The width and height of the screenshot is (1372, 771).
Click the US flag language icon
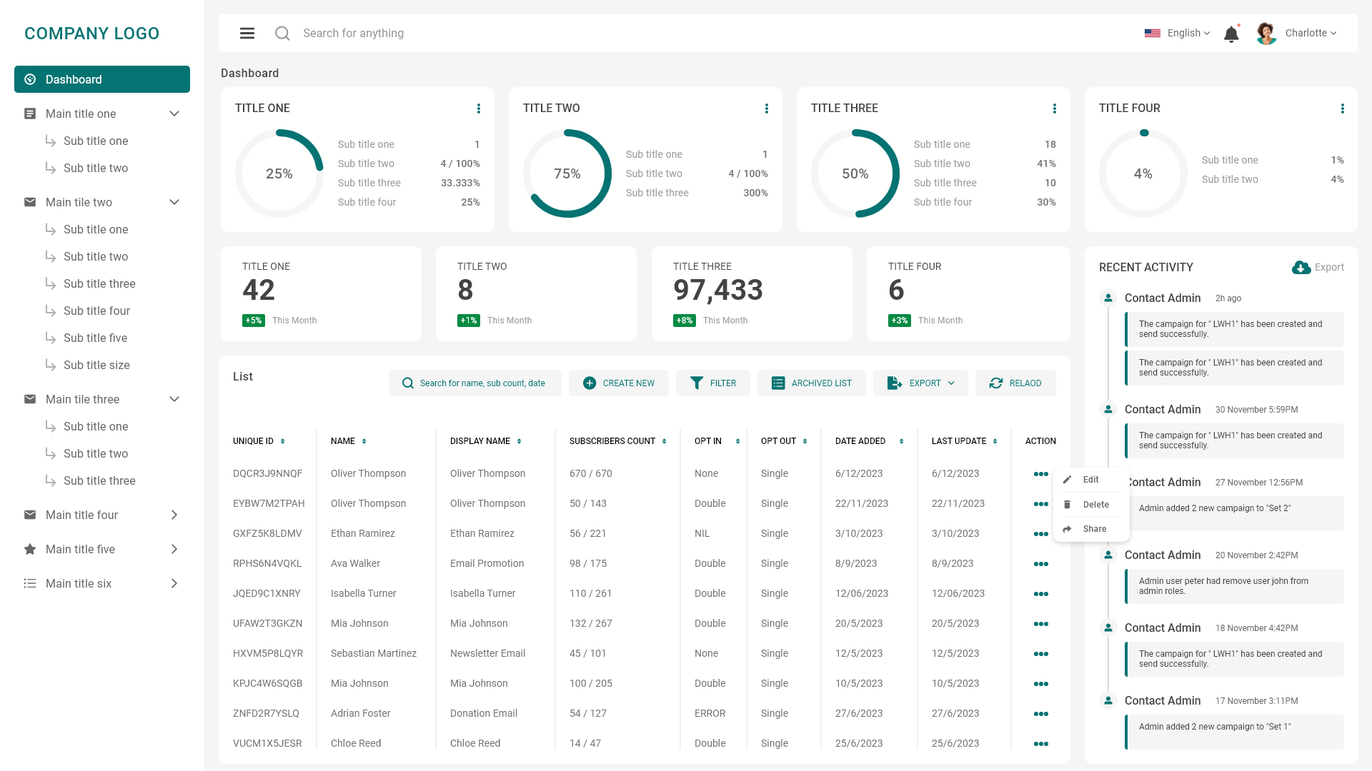1153,34
